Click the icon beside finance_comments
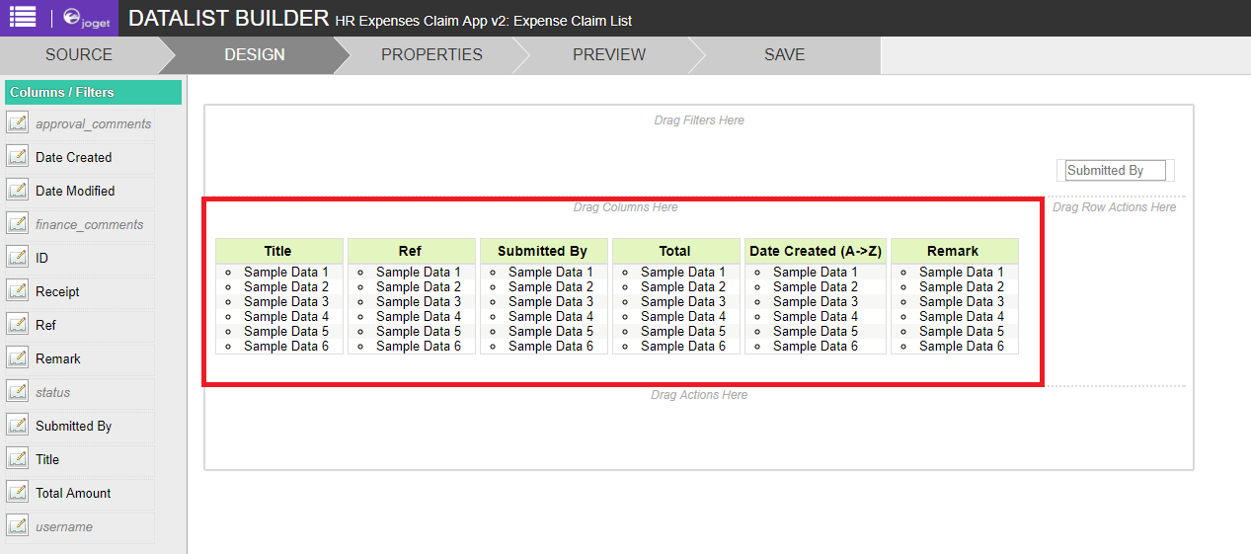The image size is (1251, 554). point(17,224)
